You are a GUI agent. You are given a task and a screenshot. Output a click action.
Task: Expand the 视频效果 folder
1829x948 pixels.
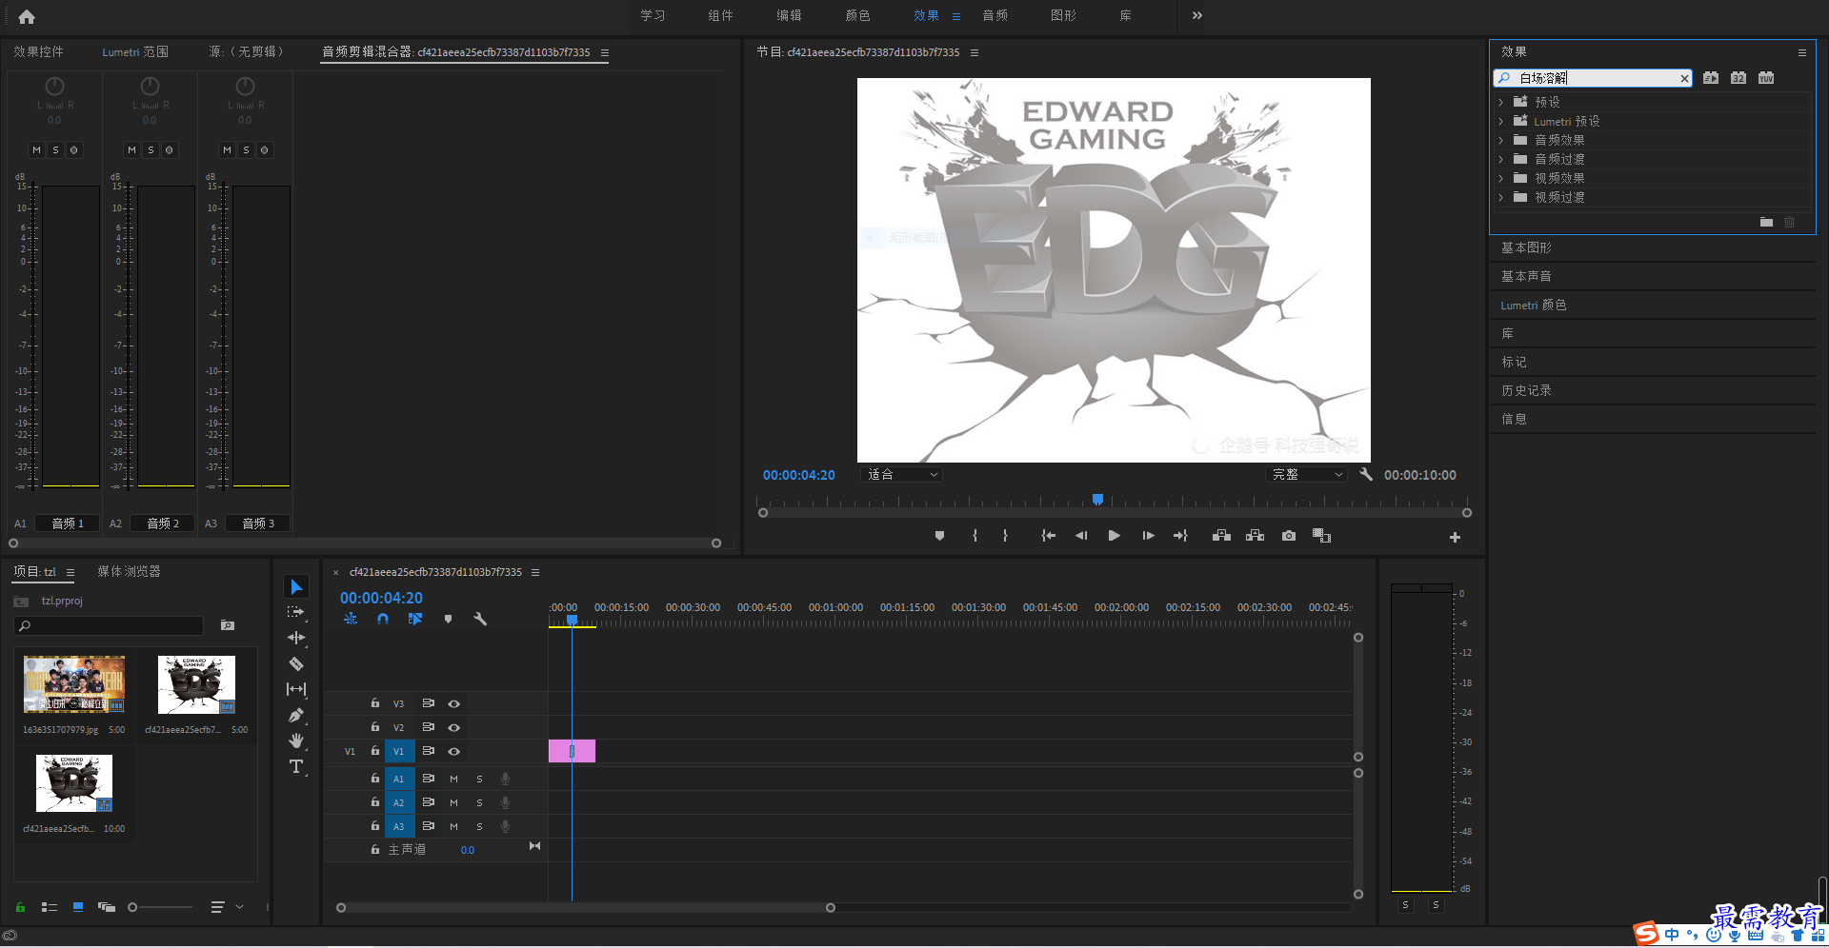click(x=1501, y=178)
